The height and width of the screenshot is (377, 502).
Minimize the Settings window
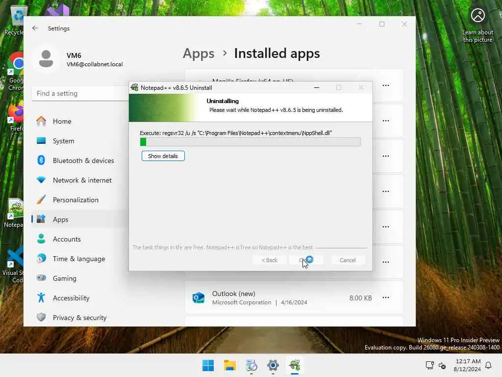[359, 24]
